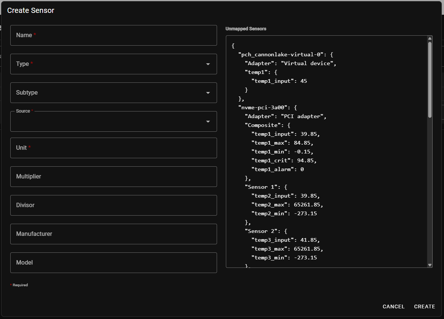Click CANCEL to dismiss the dialog

point(393,306)
